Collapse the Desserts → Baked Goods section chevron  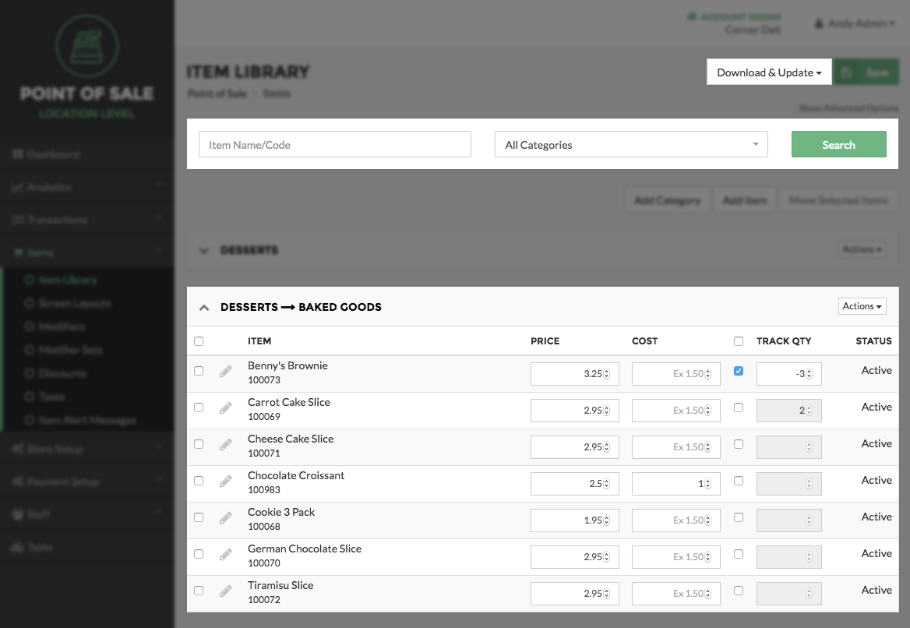click(203, 308)
